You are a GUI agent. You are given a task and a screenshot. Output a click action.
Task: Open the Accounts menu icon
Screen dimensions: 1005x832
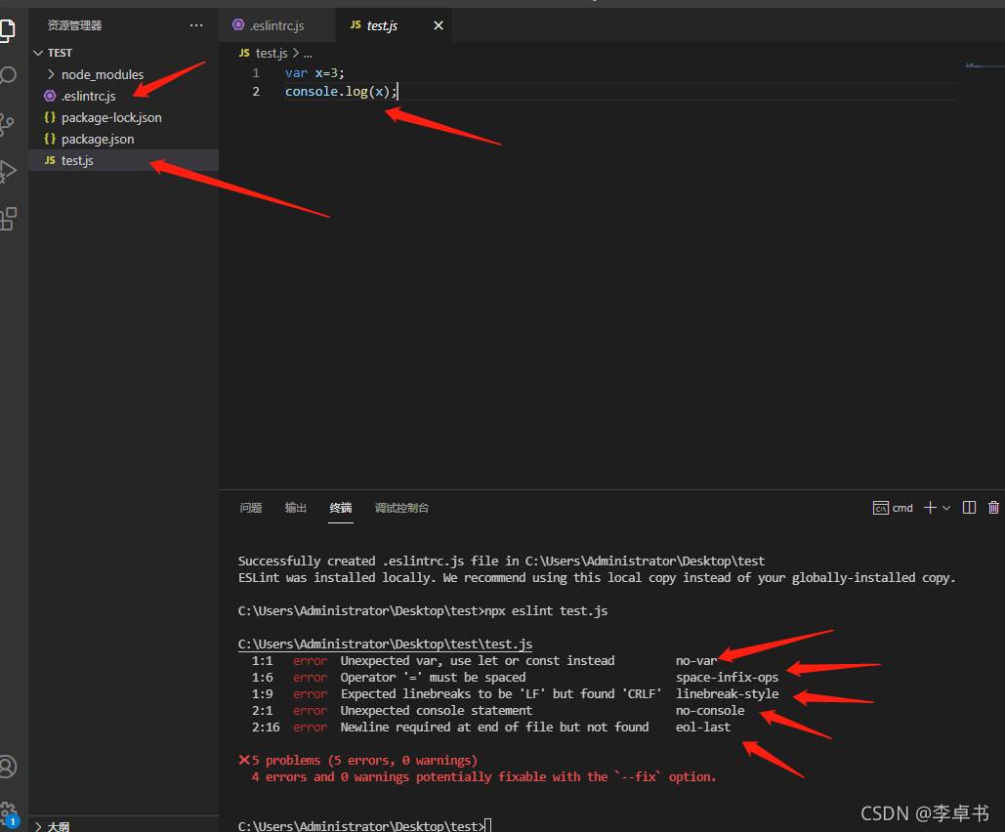point(8,767)
